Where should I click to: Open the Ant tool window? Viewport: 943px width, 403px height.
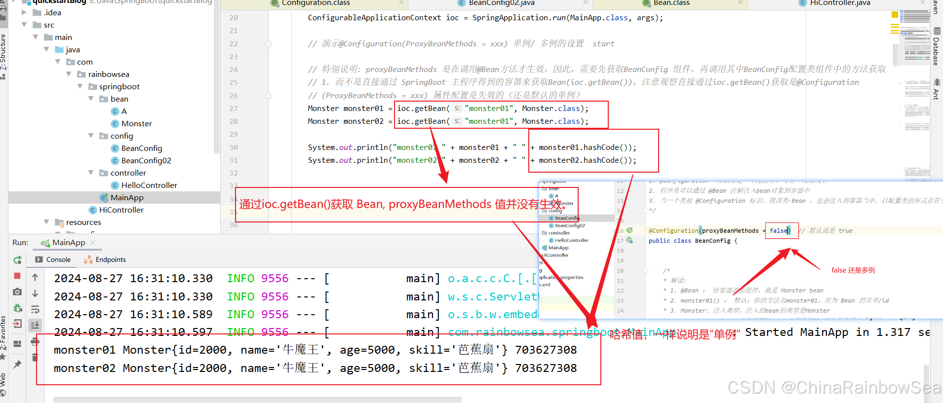pos(936,89)
